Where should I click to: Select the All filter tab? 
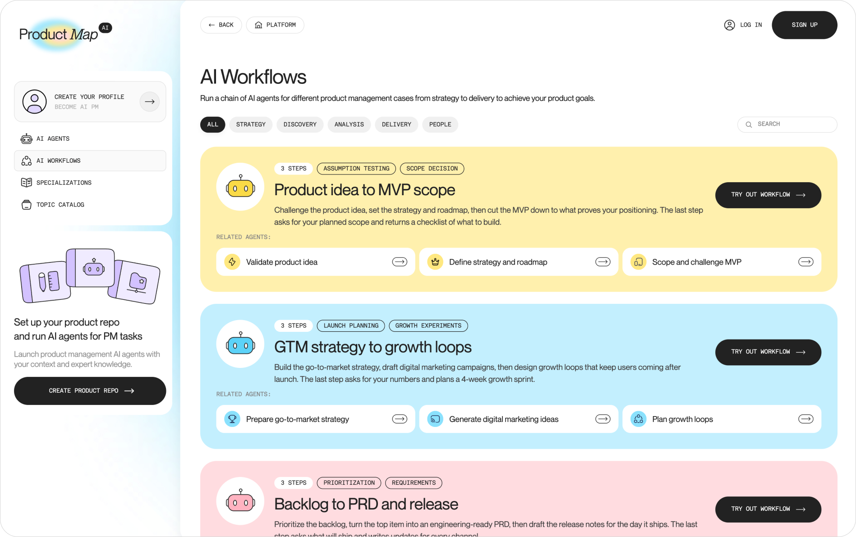pyautogui.click(x=212, y=124)
